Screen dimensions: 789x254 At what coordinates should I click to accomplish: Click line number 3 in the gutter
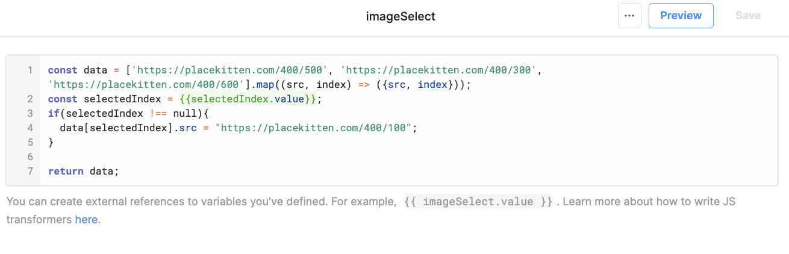click(x=30, y=113)
